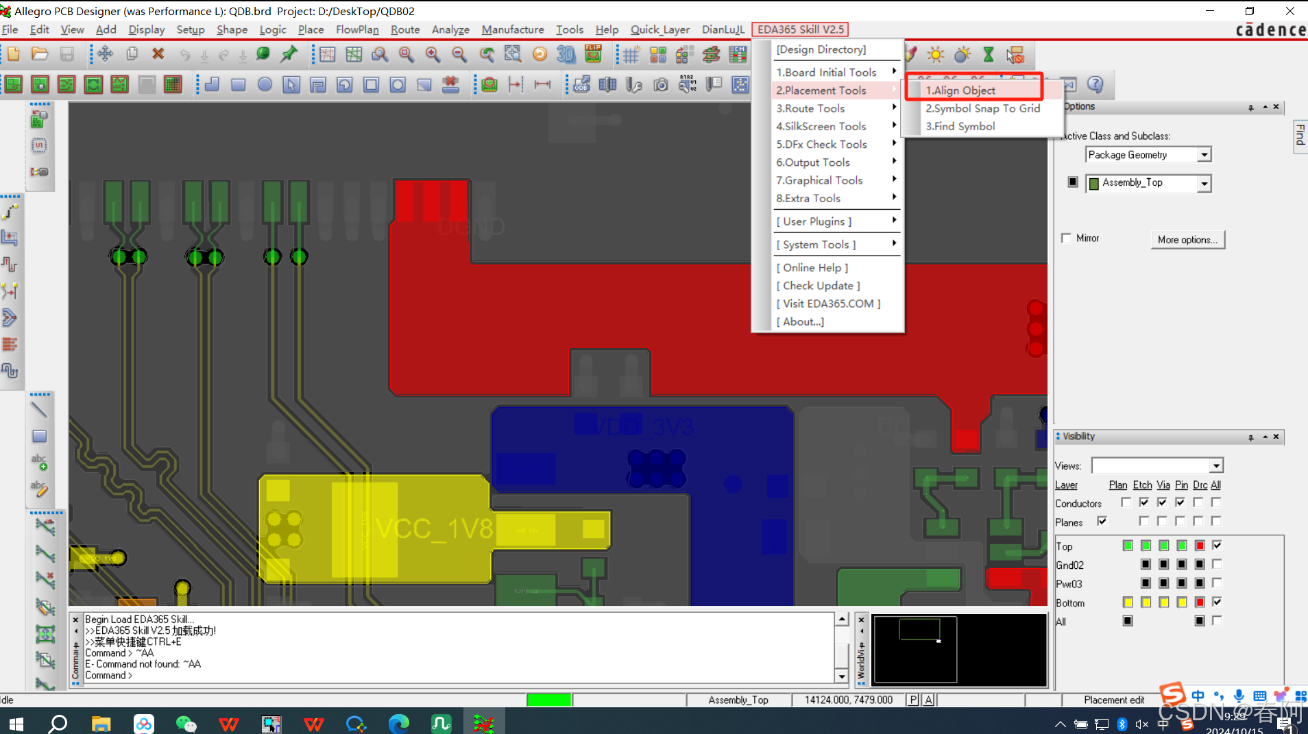The width and height of the screenshot is (1308, 734).
Task: Click the sun icon in toolbar
Action: click(x=936, y=54)
